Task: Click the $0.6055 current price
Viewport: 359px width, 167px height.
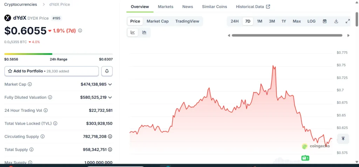Action: [x=25, y=31]
